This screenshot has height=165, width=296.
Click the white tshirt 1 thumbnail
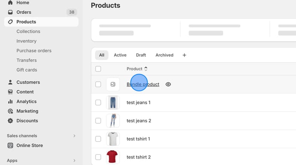(113, 139)
